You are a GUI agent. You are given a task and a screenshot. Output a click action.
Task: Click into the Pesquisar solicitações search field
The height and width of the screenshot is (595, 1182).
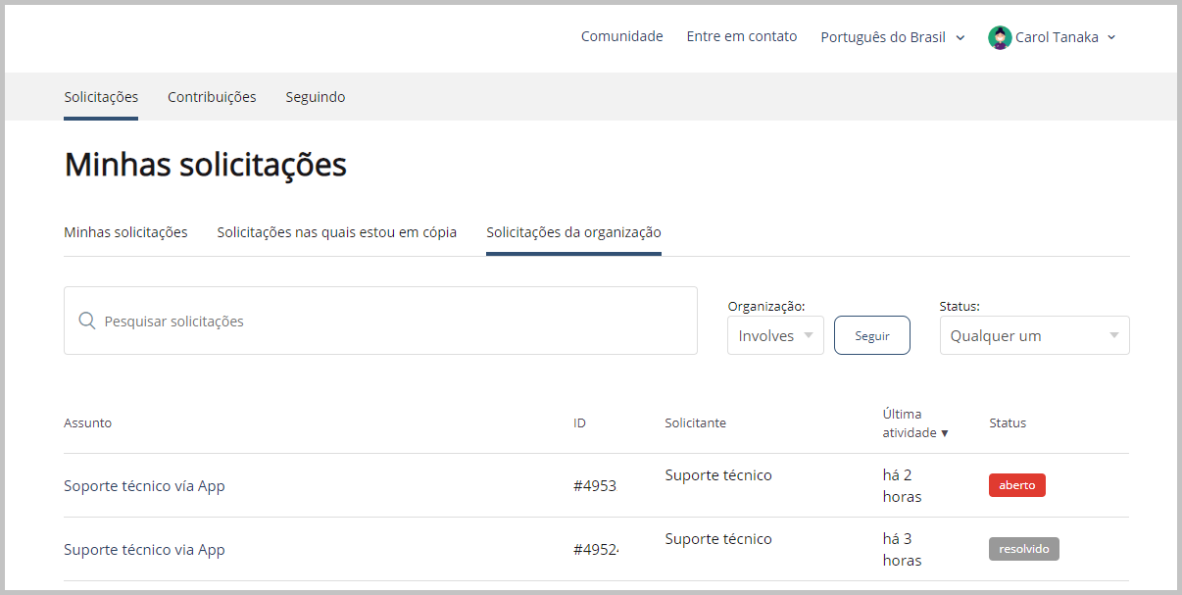(x=392, y=322)
